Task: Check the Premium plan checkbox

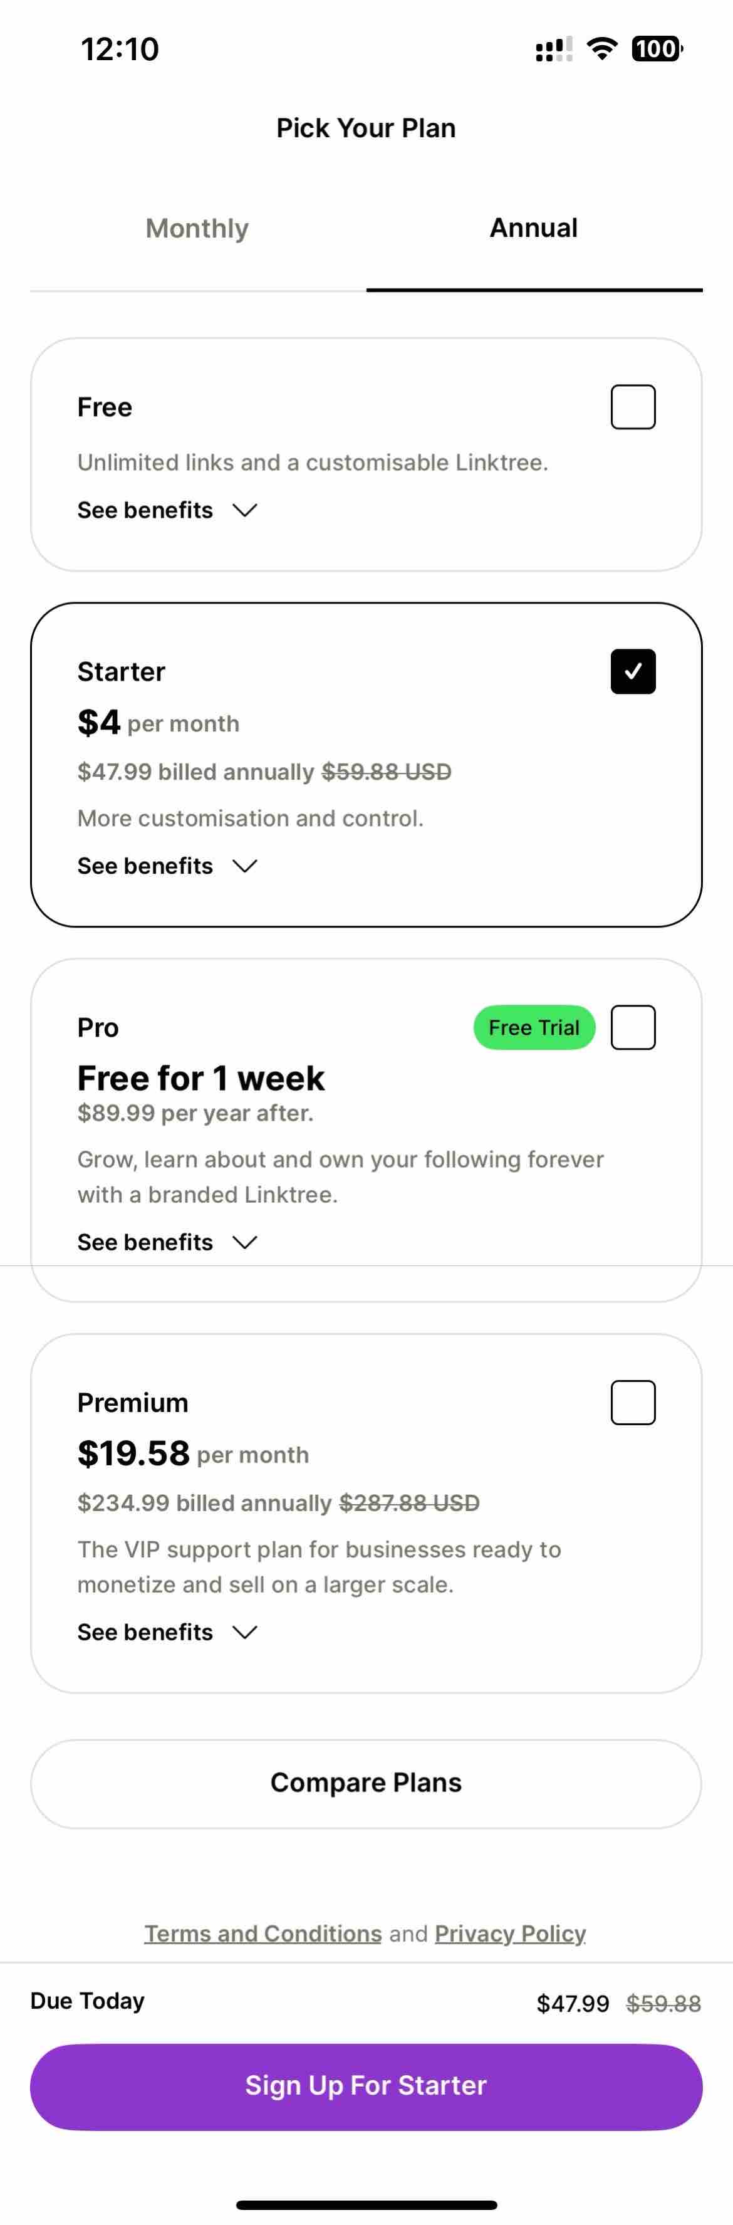Action: click(633, 1402)
